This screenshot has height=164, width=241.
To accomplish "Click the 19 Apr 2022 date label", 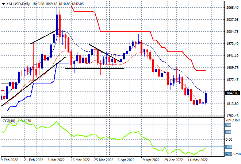I will pyautogui.click(x=150, y=160).
